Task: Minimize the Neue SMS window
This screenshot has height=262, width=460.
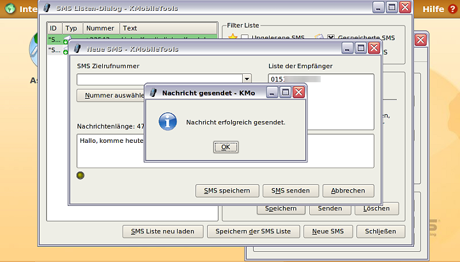Action: coord(348,48)
